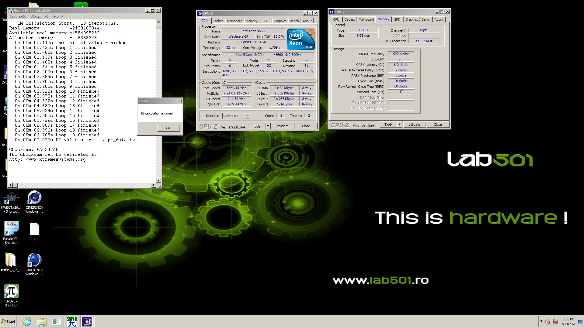Open Graphics tab in right CPU-Z window
Viewport: 584px width, 328px height.
coord(412,19)
